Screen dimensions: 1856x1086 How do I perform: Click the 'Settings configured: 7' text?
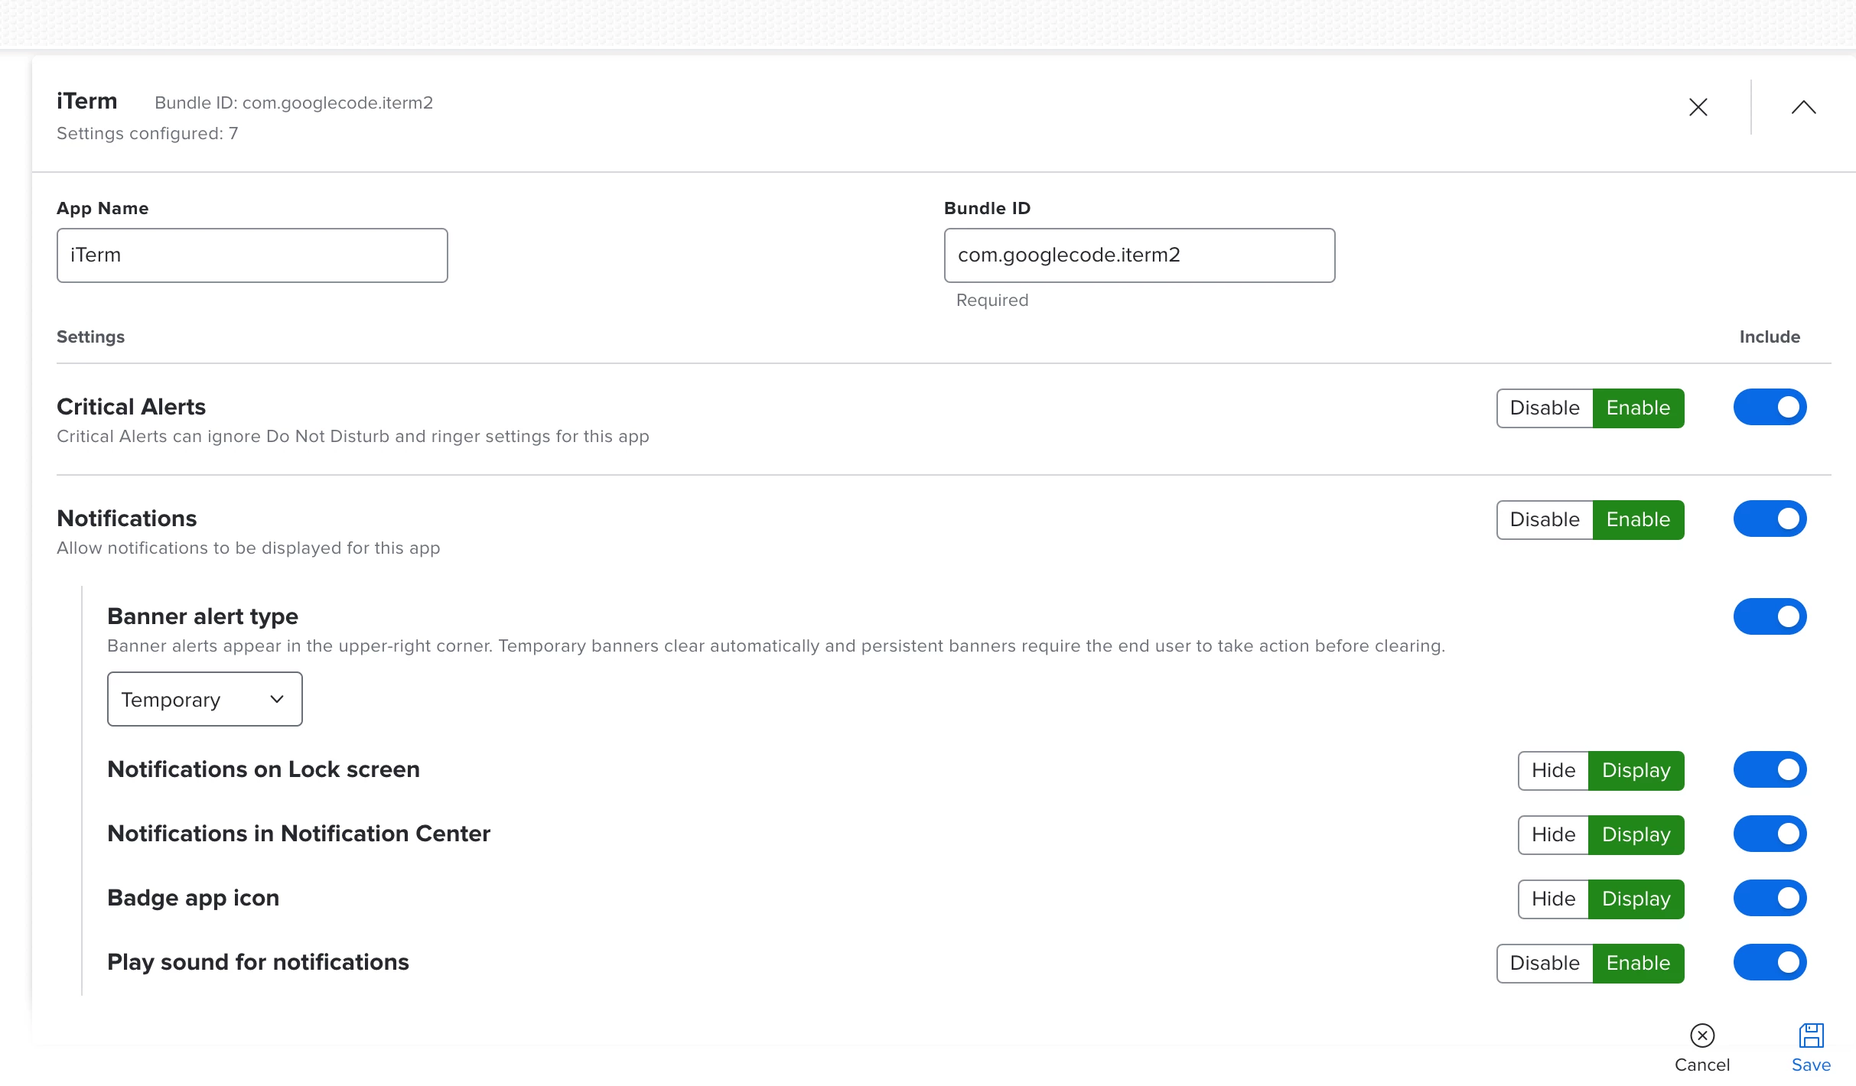148,134
